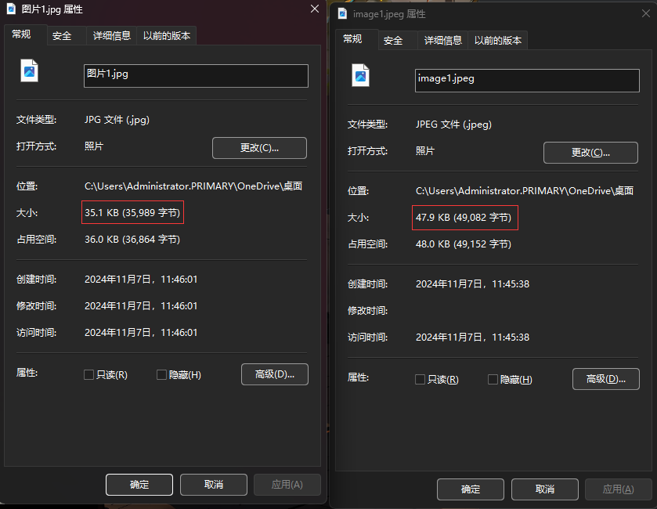657x509 pixels.
Task: Click 更改 button in image1.jpeg properties
Action: coord(590,153)
